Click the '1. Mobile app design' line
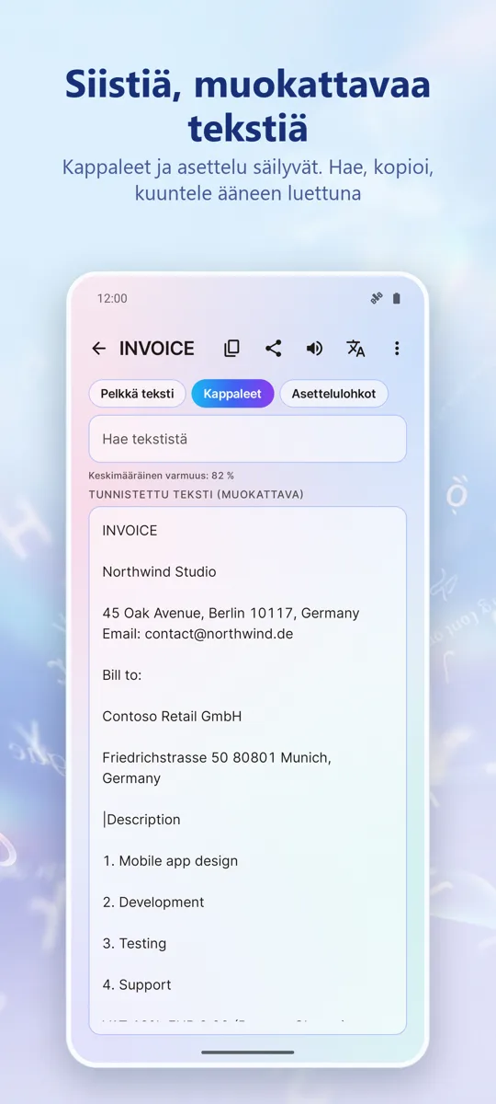 170,861
